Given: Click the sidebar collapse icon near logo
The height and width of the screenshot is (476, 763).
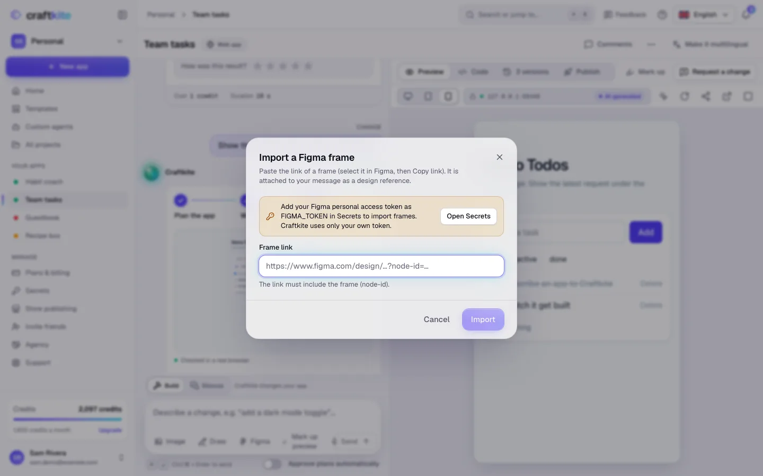Looking at the screenshot, I should click(122, 15).
